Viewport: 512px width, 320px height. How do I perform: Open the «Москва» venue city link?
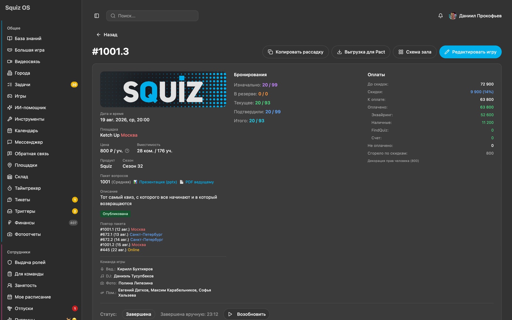(129, 135)
